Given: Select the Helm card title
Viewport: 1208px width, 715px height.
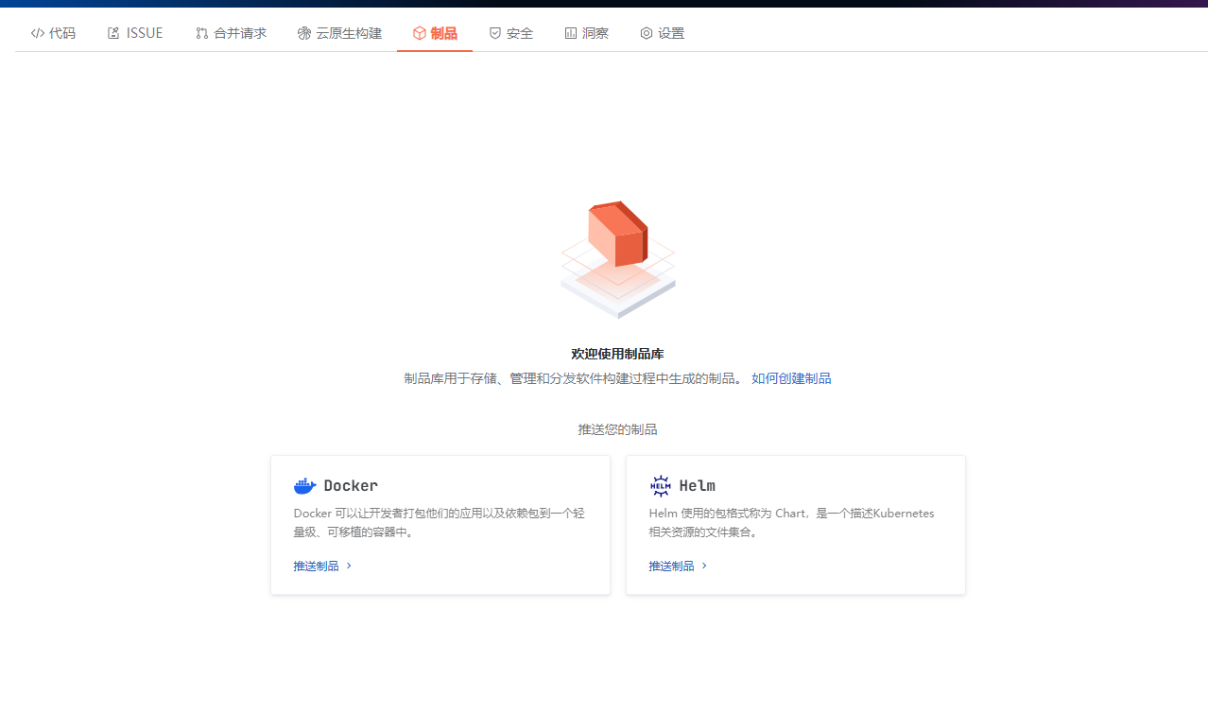Looking at the screenshot, I should click(x=697, y=486).
